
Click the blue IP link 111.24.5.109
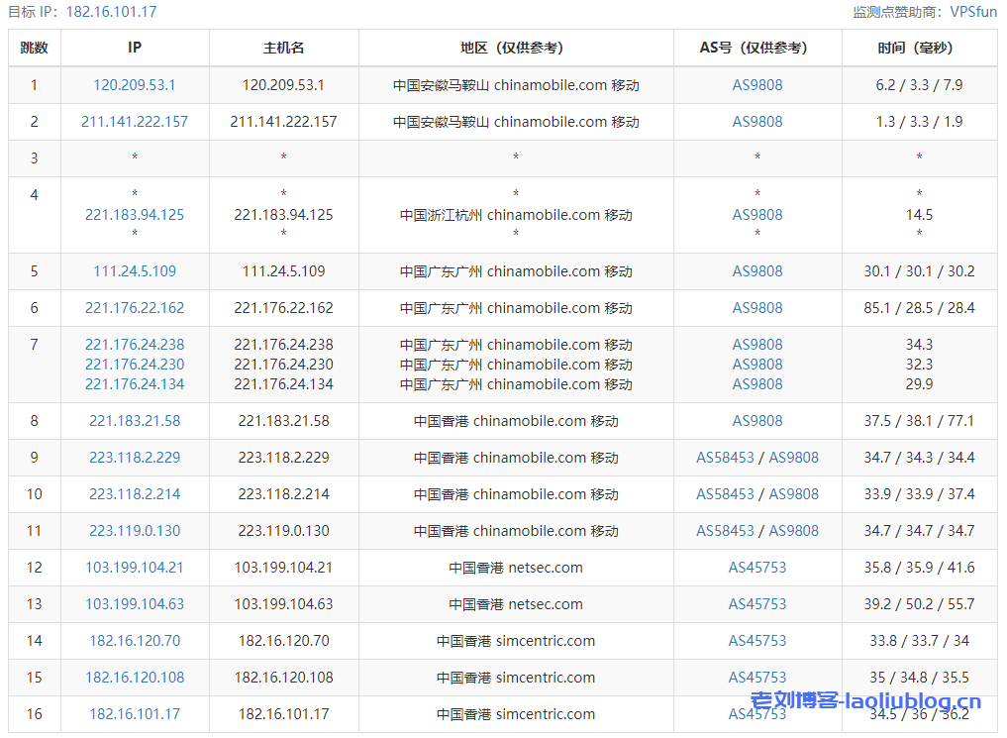point(135,271)
